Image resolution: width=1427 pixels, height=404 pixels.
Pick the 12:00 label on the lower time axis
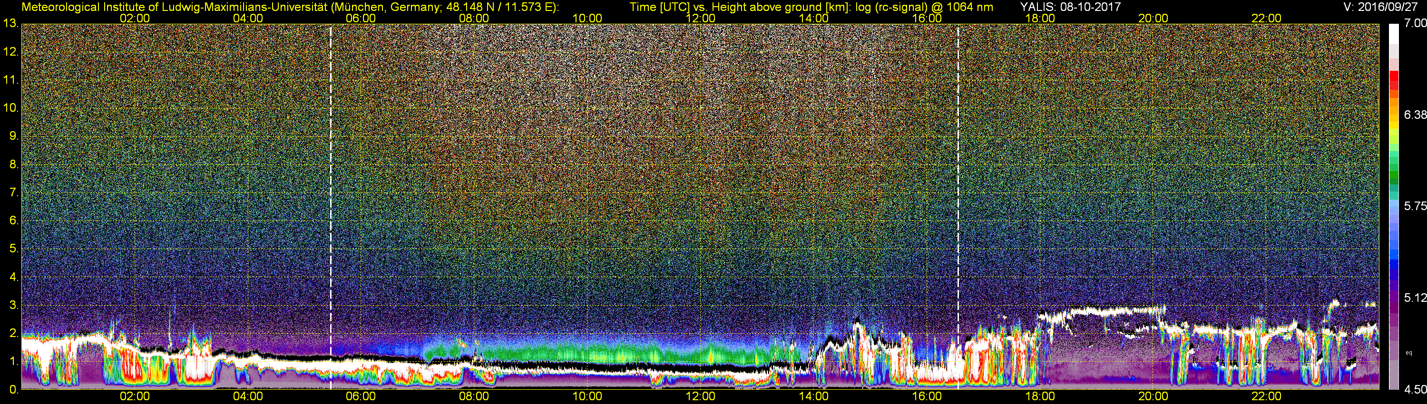click(x=700, y=396)
